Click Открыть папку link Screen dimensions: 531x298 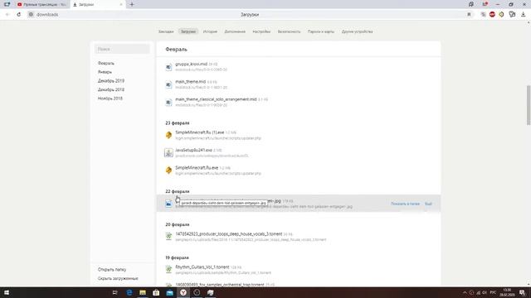112,270
